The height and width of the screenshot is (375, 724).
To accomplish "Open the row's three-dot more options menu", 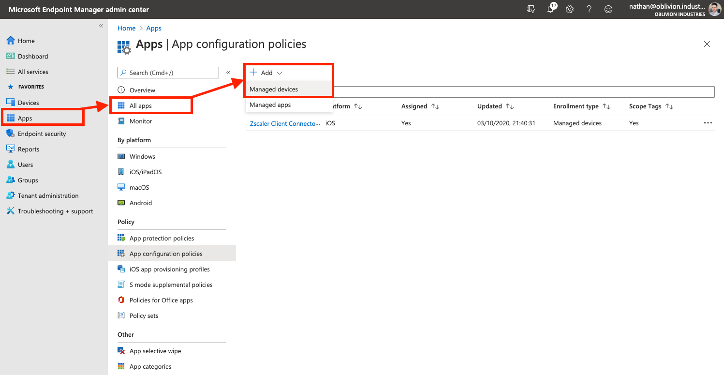I will point(708,123).
